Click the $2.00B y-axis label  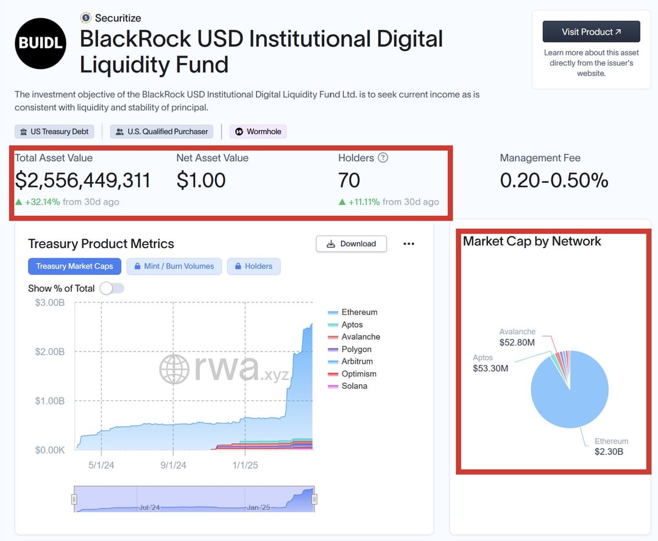pos(49,352)
